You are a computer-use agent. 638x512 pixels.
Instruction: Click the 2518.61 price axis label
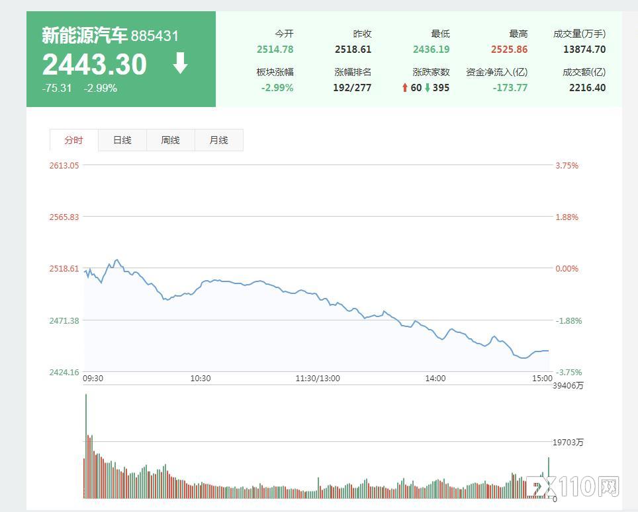64,268
